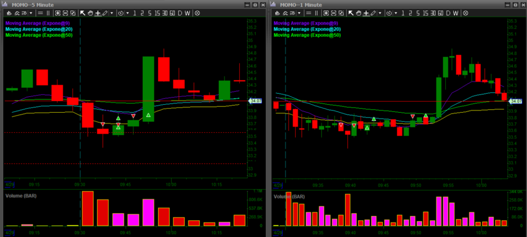Expand the clock interval dropdown in 1 Minute chart

coord(396,13)
